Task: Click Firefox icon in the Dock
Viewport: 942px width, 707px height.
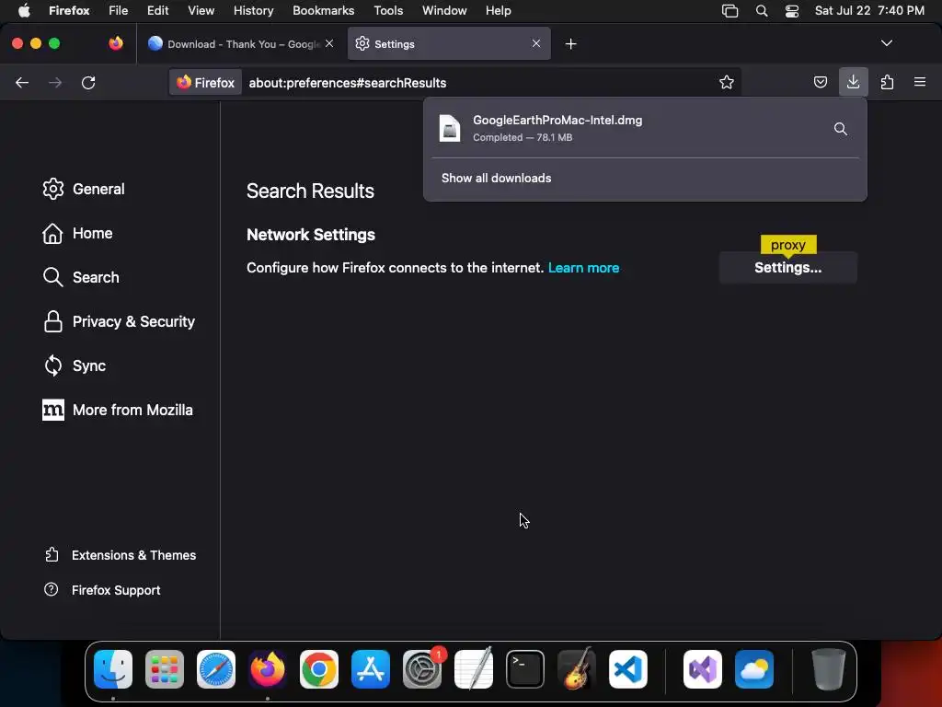Action: [268, 669]
